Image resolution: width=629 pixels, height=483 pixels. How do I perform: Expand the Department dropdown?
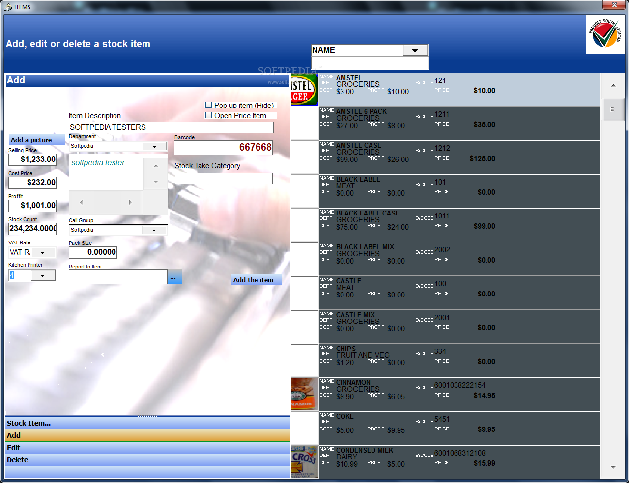(x=154, y=146)
